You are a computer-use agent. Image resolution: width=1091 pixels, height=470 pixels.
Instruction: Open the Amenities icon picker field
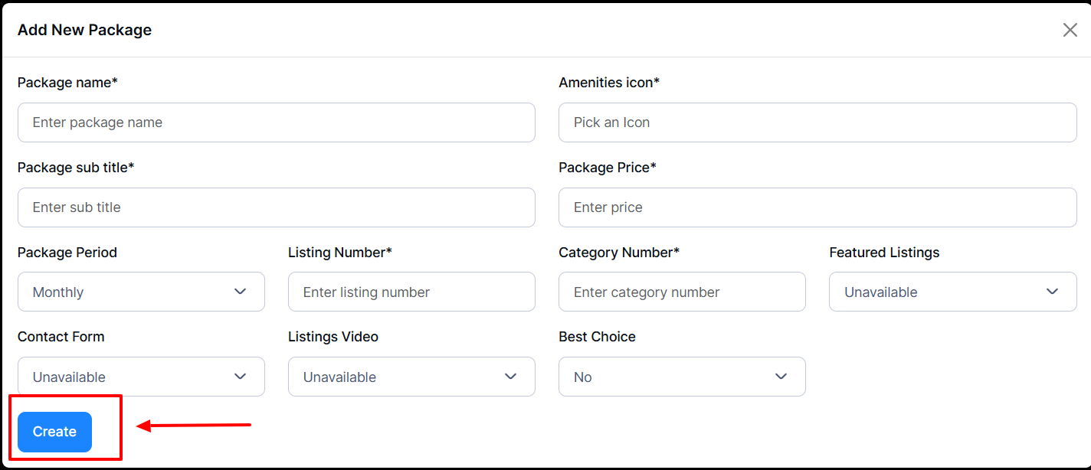(817, 122)
